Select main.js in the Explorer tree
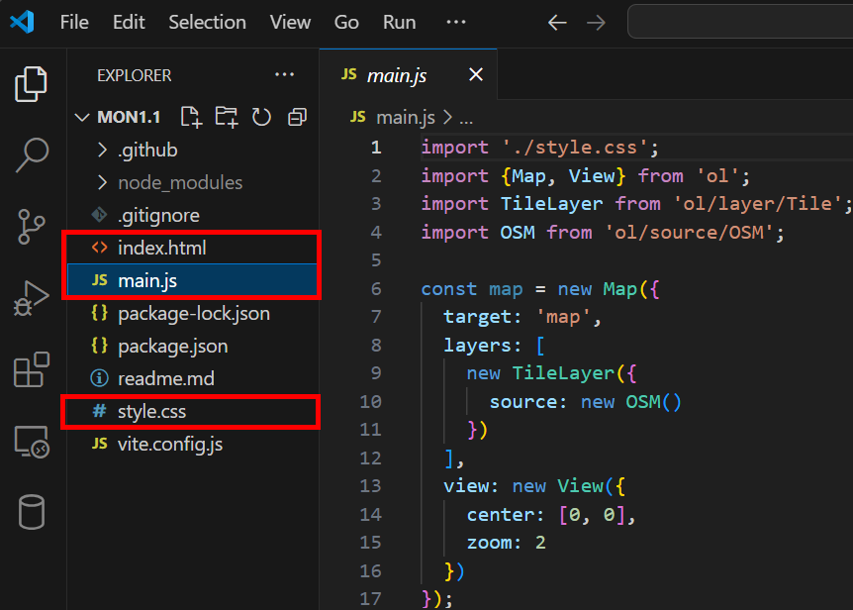The height and width of the screenshot is (610, 853). (192, 281)
